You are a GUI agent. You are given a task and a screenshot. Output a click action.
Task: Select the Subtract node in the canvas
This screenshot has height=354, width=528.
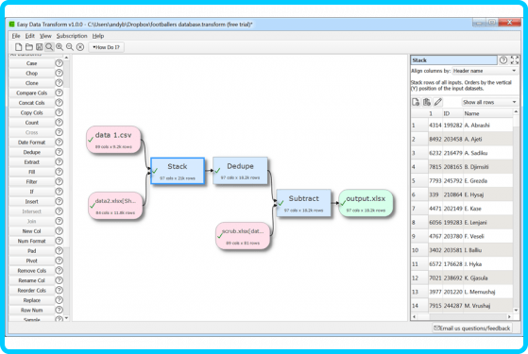click(303, 203)
